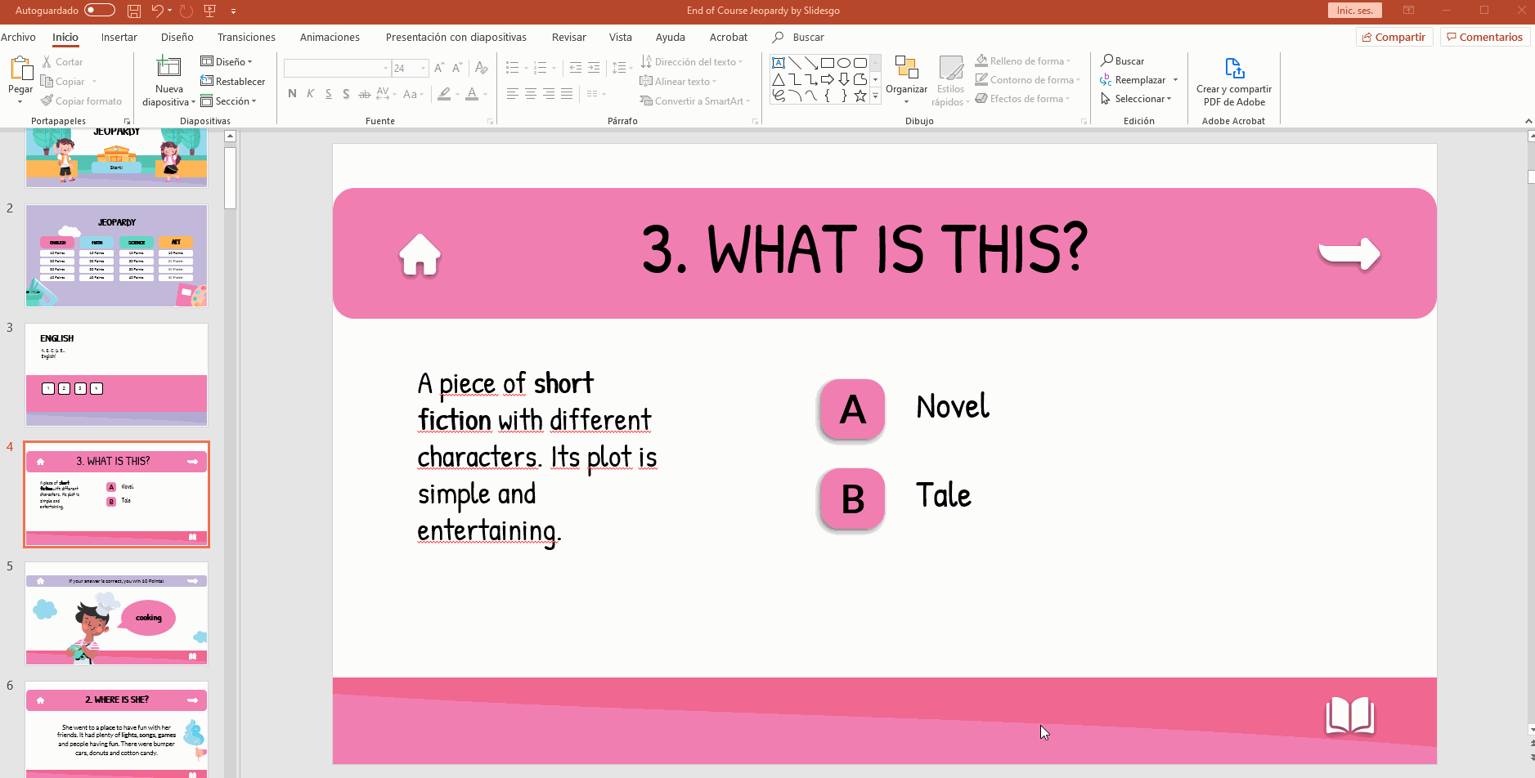Increase list indent level icon
This screenshot has width=1535, height=778.
coord(594,68)
